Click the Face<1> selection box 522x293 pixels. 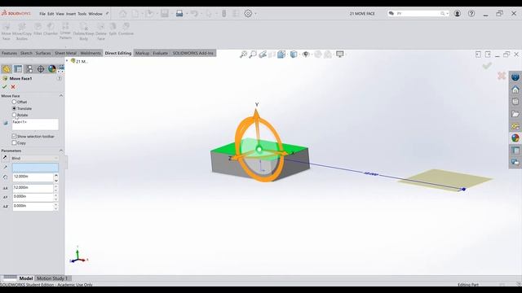point(35,125)
